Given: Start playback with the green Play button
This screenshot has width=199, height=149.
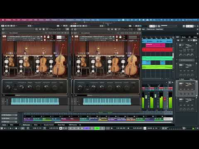Looking at the screenshot, I should pos(97,128).
